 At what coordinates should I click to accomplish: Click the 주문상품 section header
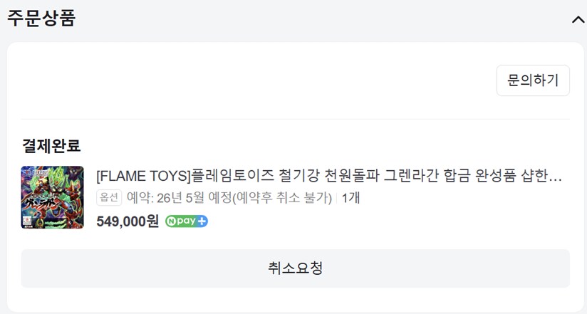(41, 19)
